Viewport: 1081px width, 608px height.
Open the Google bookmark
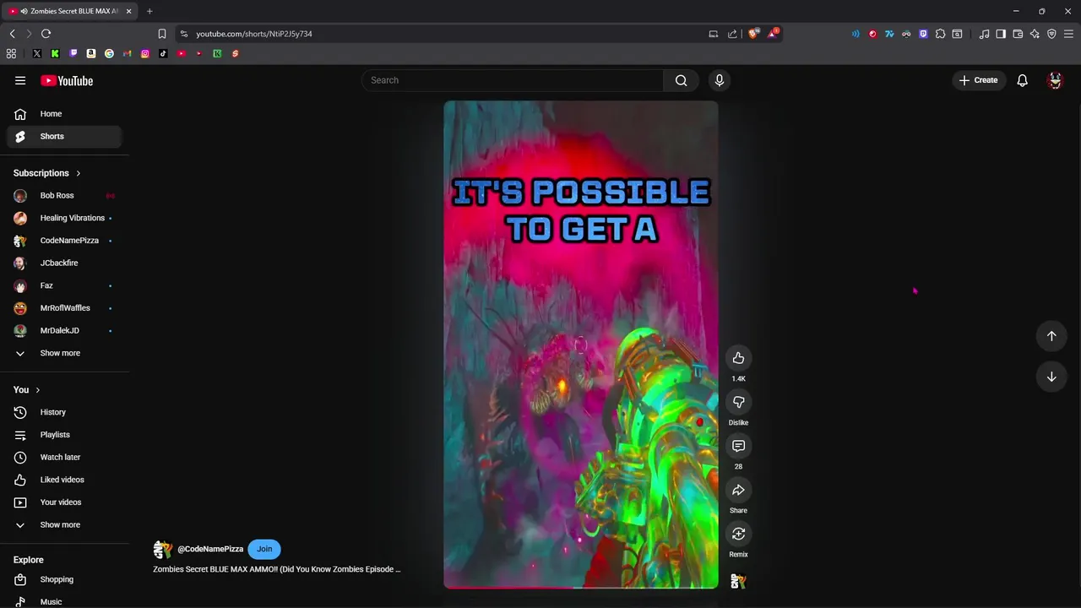pyautogui.click(x=109, y=53)
